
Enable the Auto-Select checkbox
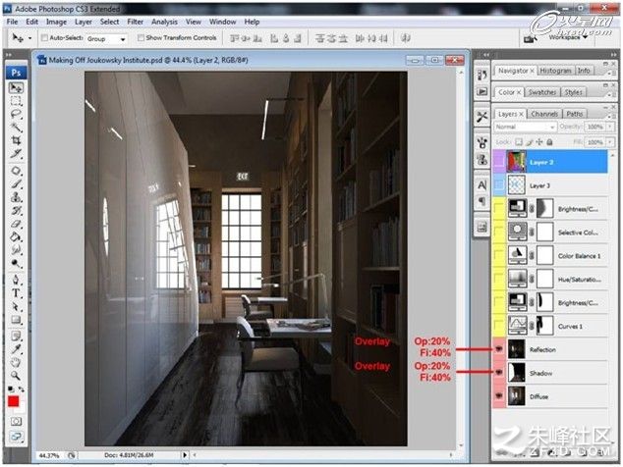(44, 37)
